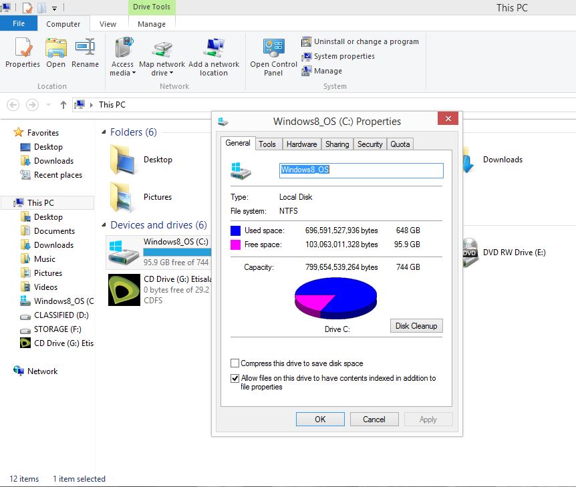Go forward with the forward arrow
The width and height of the screenshot is (576, 487).
(x=32, y=105)
